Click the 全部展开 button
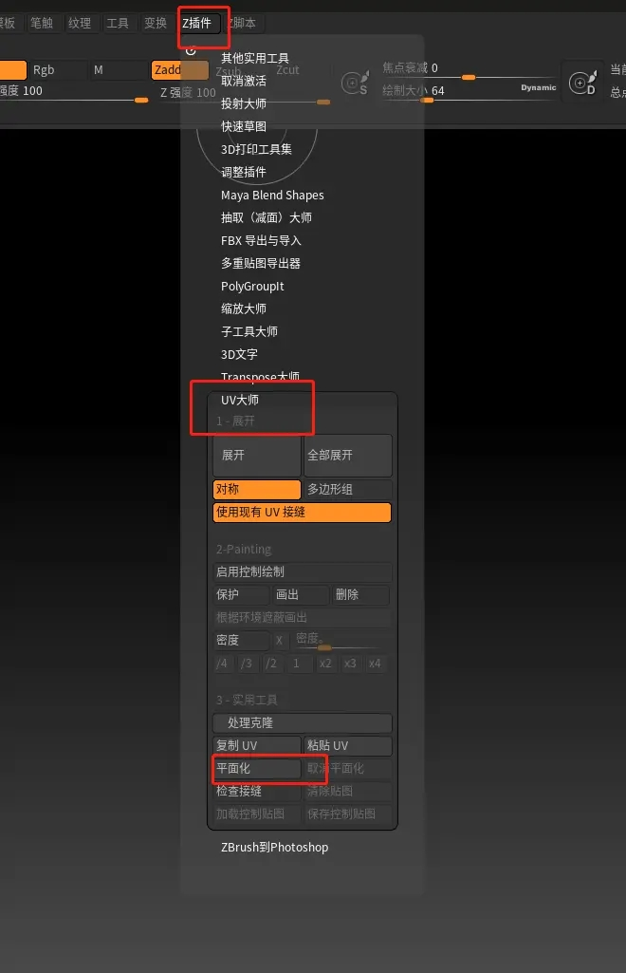Viewport: 626px width, 973px height. 348,456
